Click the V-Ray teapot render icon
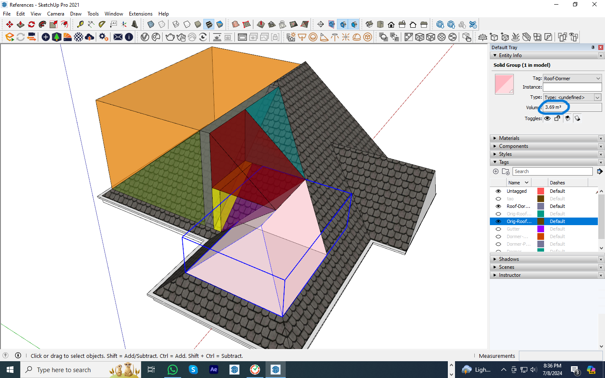Image resolution: width=605 pixels, height=378 pixels. tap(170, 37)
